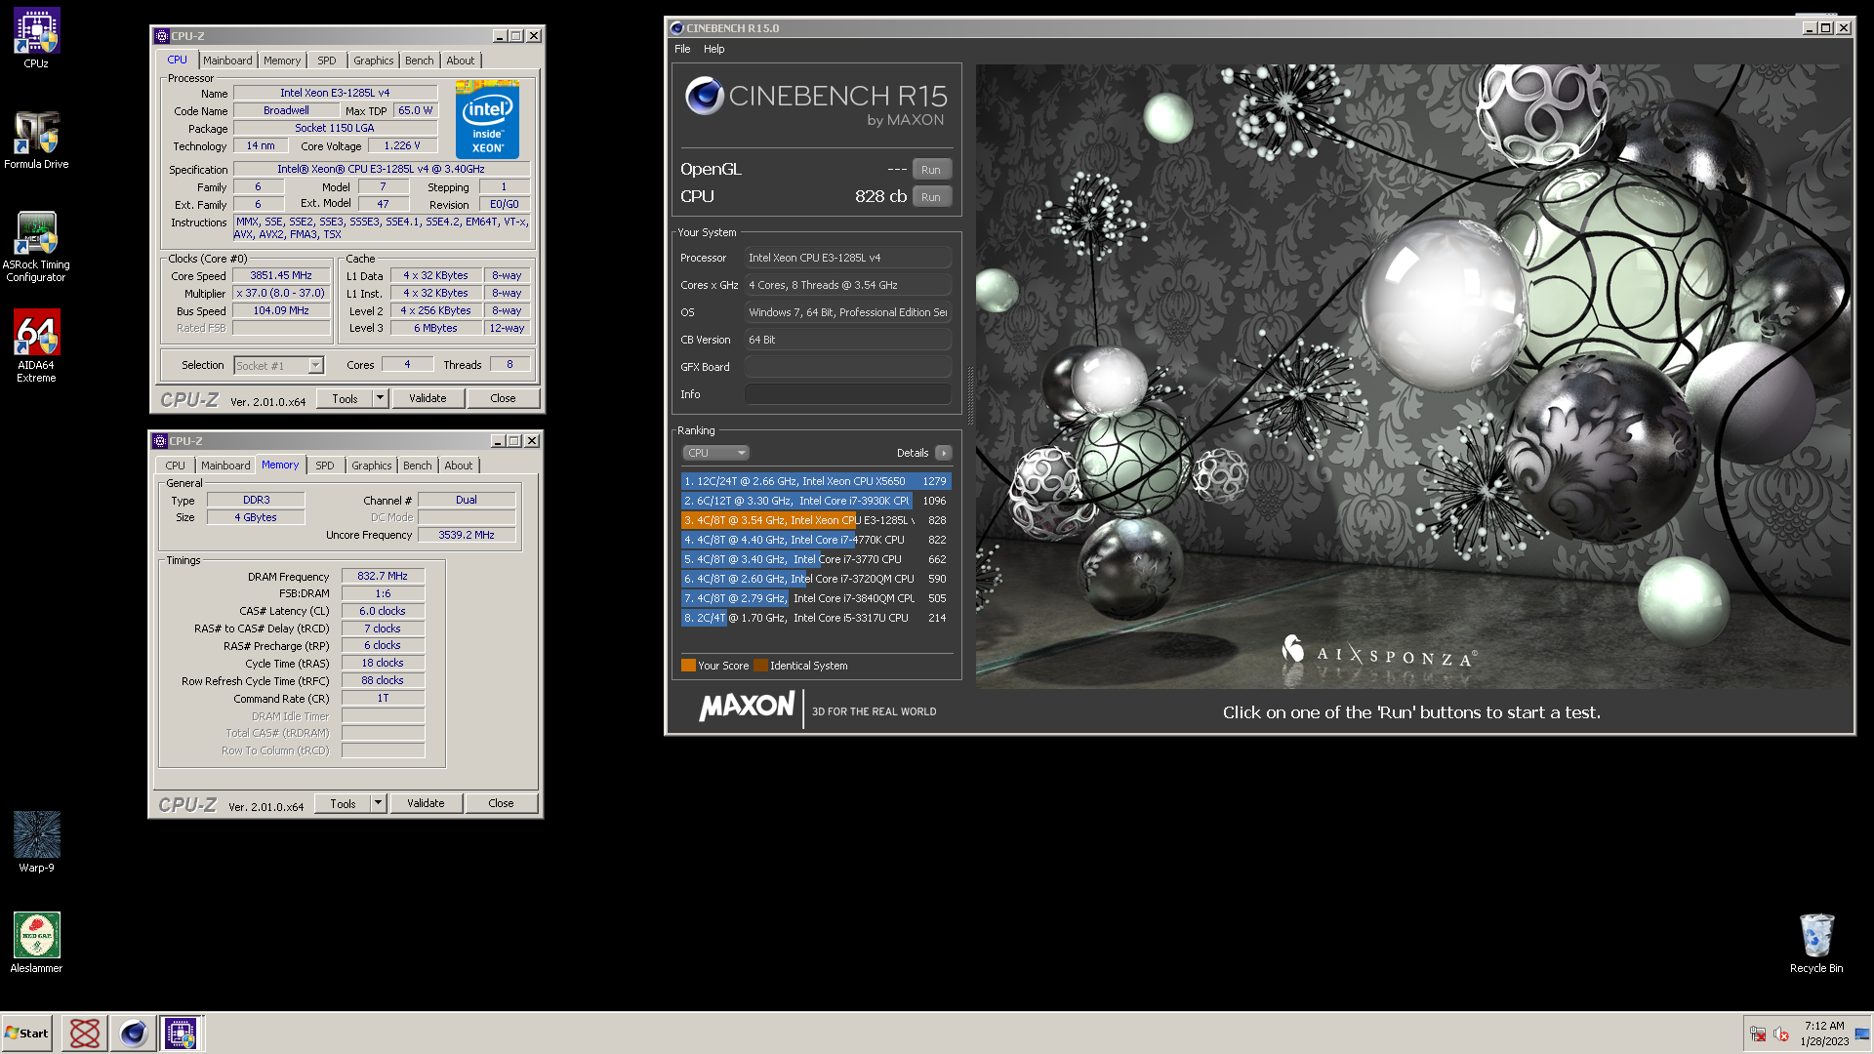Launch the Warp-9 desktop icon
This screenshot has width=1874, height=1054.
point(36,841)
